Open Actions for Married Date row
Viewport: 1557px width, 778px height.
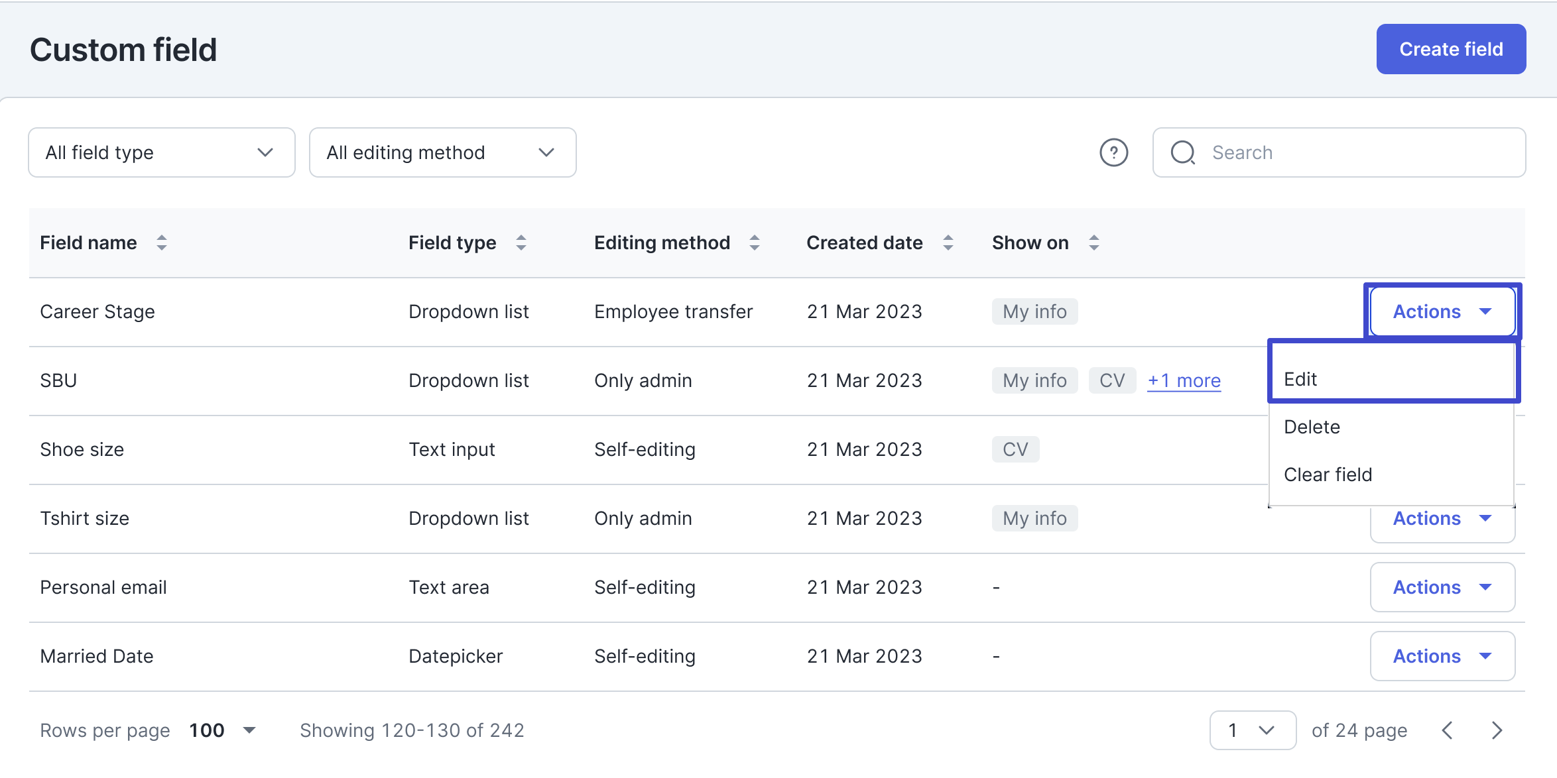pos(1442,656)
